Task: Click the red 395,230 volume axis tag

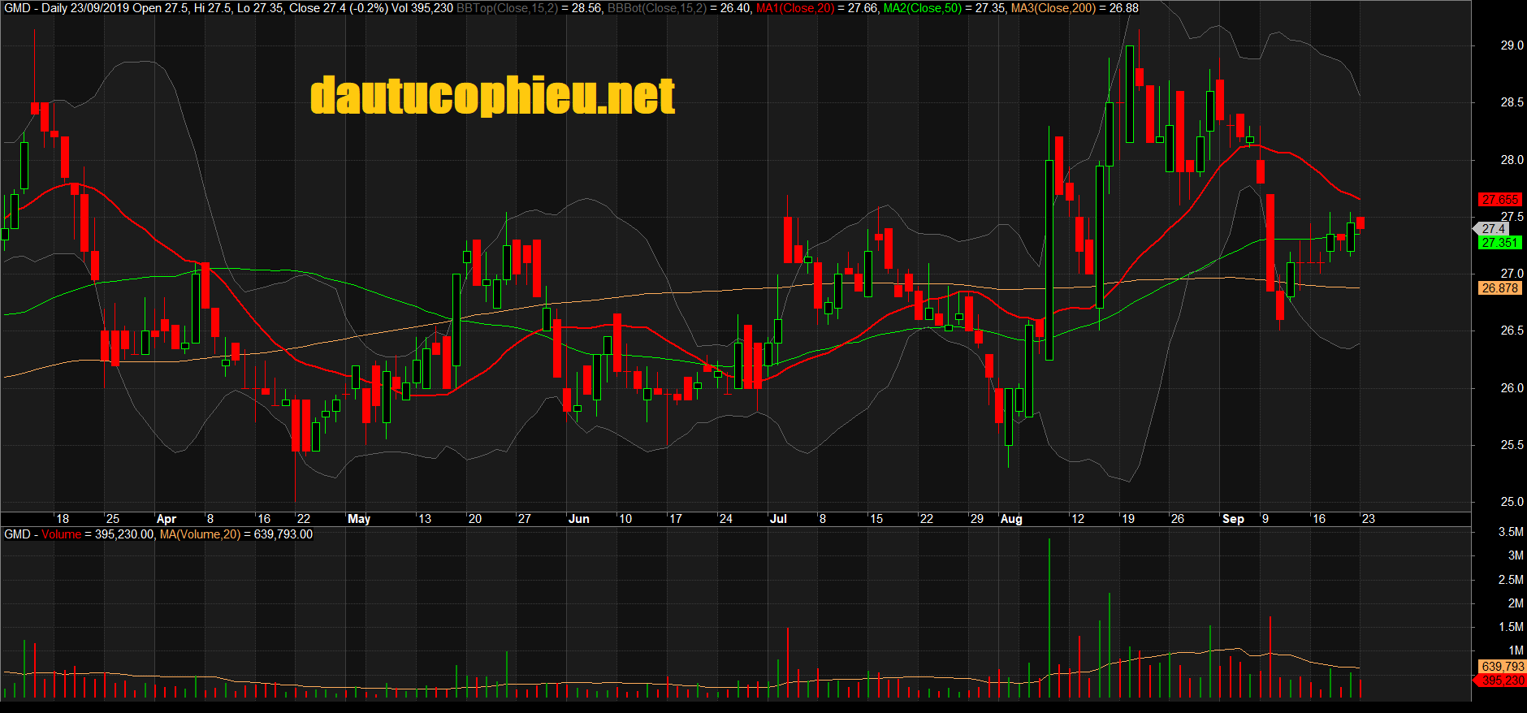Action: pyautogui.click(x=1502, y=681)
